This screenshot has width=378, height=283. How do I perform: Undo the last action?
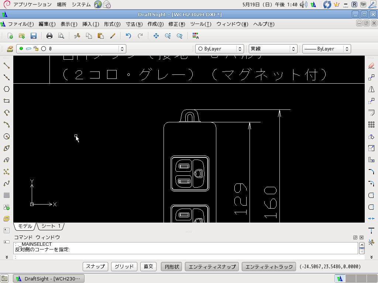pos(128,36)
